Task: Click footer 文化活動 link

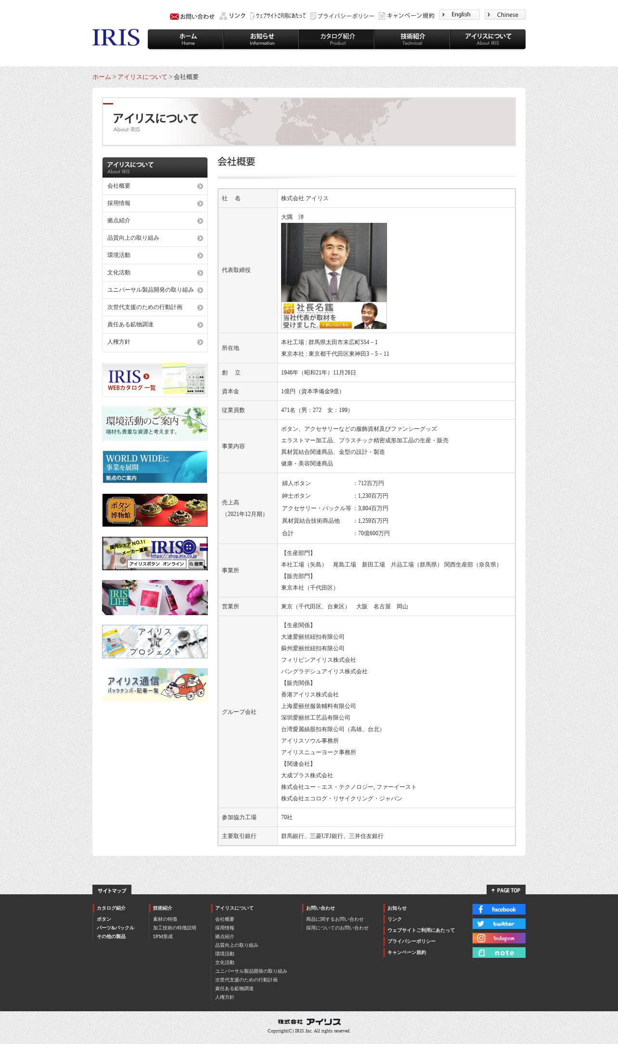Action: [225, 963]
